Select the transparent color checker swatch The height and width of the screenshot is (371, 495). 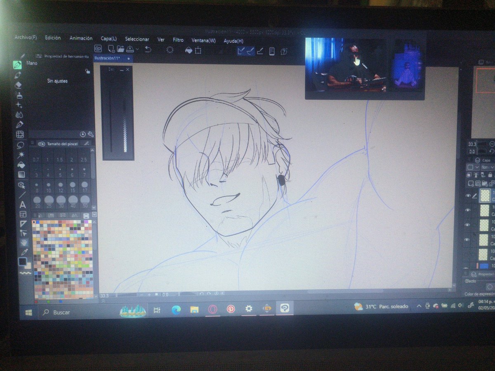26,272
